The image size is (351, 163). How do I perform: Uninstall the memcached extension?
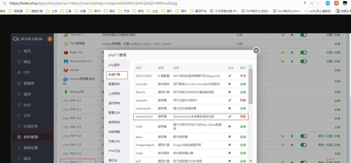point(243,117)
